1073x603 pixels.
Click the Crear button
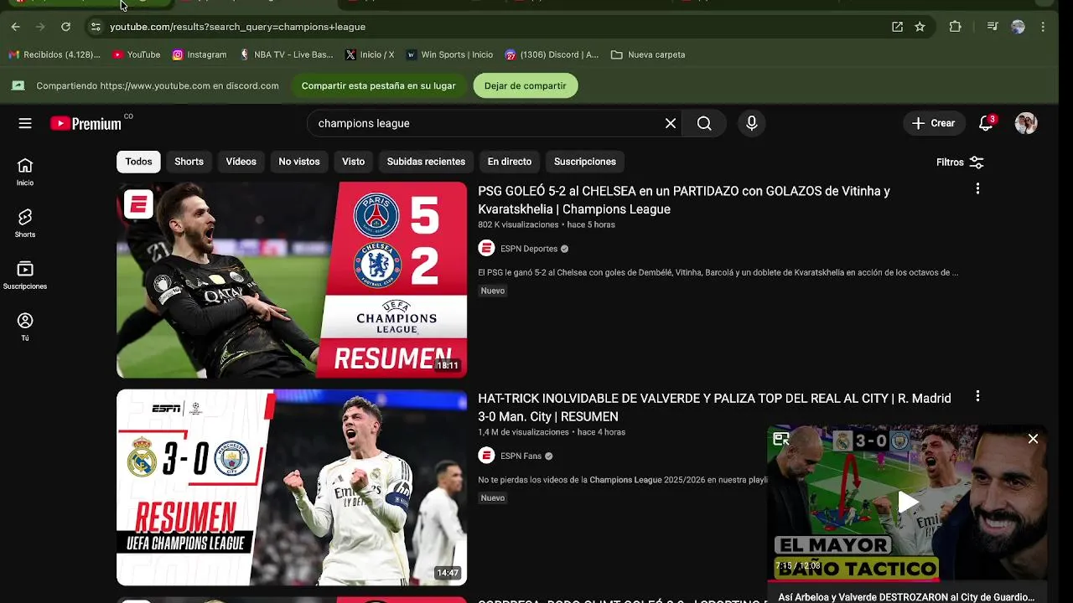click(x=933, y=123)
